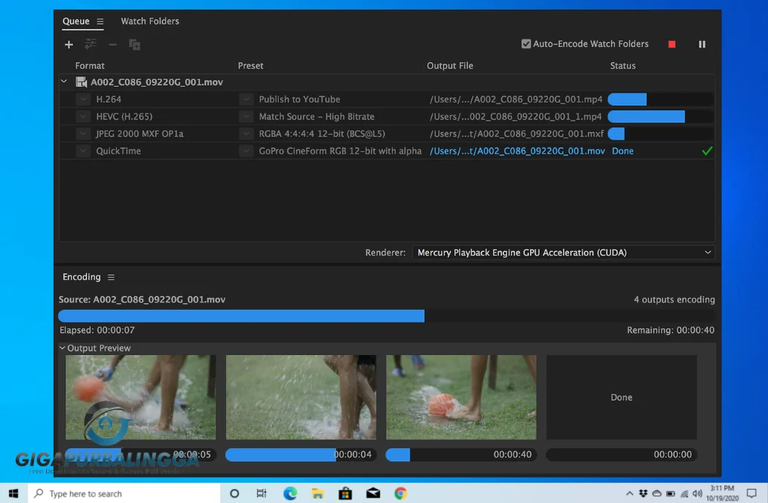Click the third preview of foot stepping on ball

click(x=461, y=397)
